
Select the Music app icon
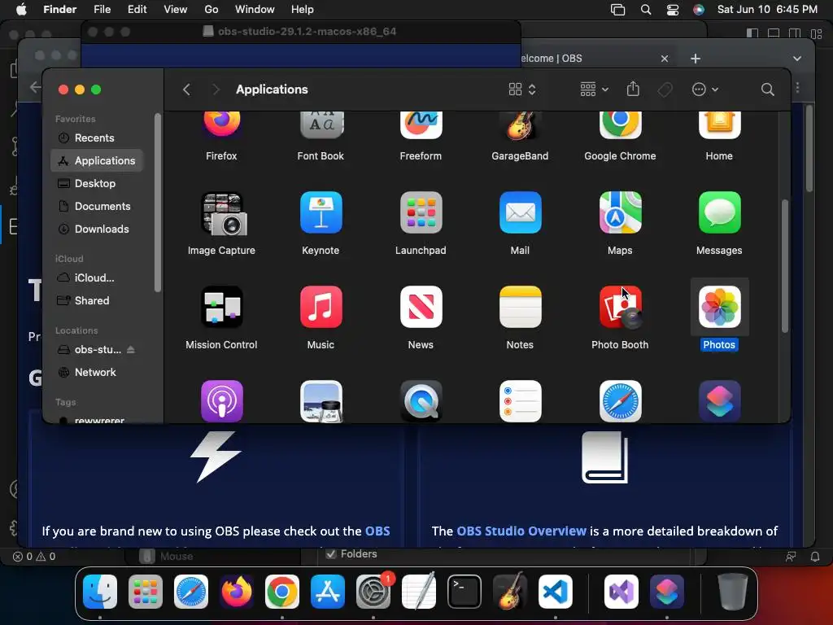pyautogui.click(x=321, y=307)
